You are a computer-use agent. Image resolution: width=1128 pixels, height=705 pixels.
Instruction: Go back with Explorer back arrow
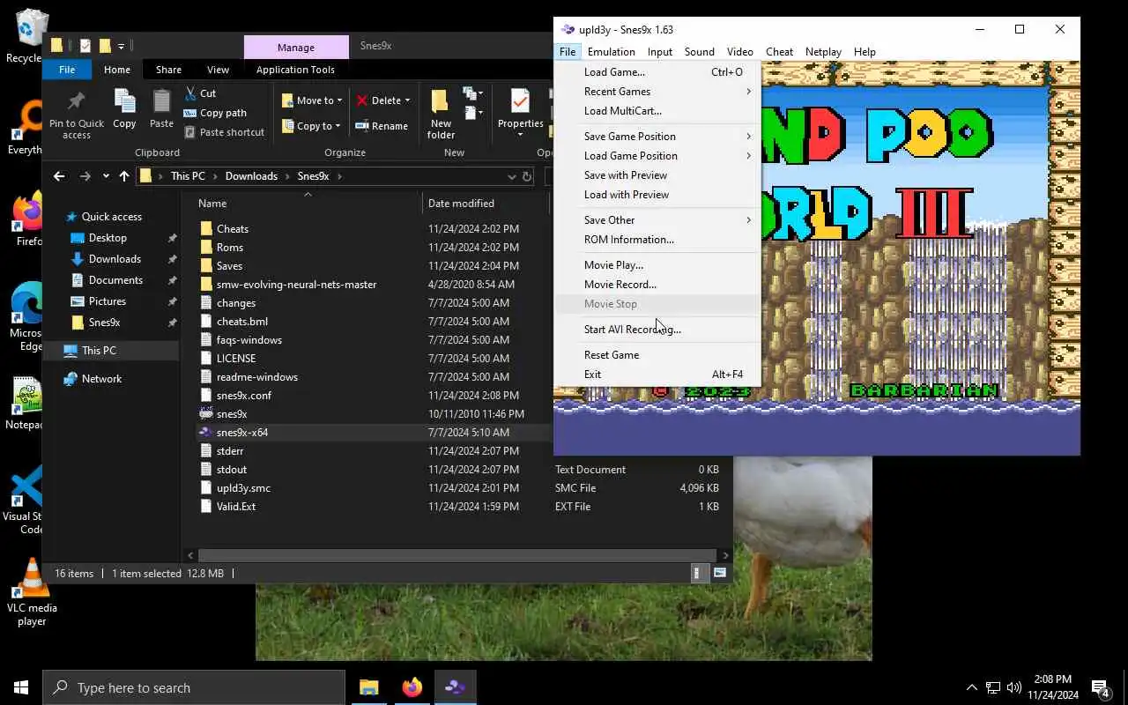click(x=59, y=176)
